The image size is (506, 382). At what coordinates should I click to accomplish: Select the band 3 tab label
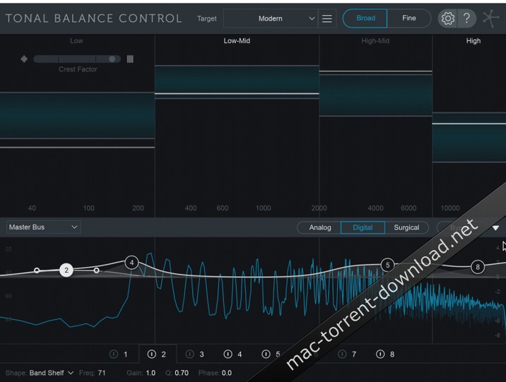pos(201,354)
